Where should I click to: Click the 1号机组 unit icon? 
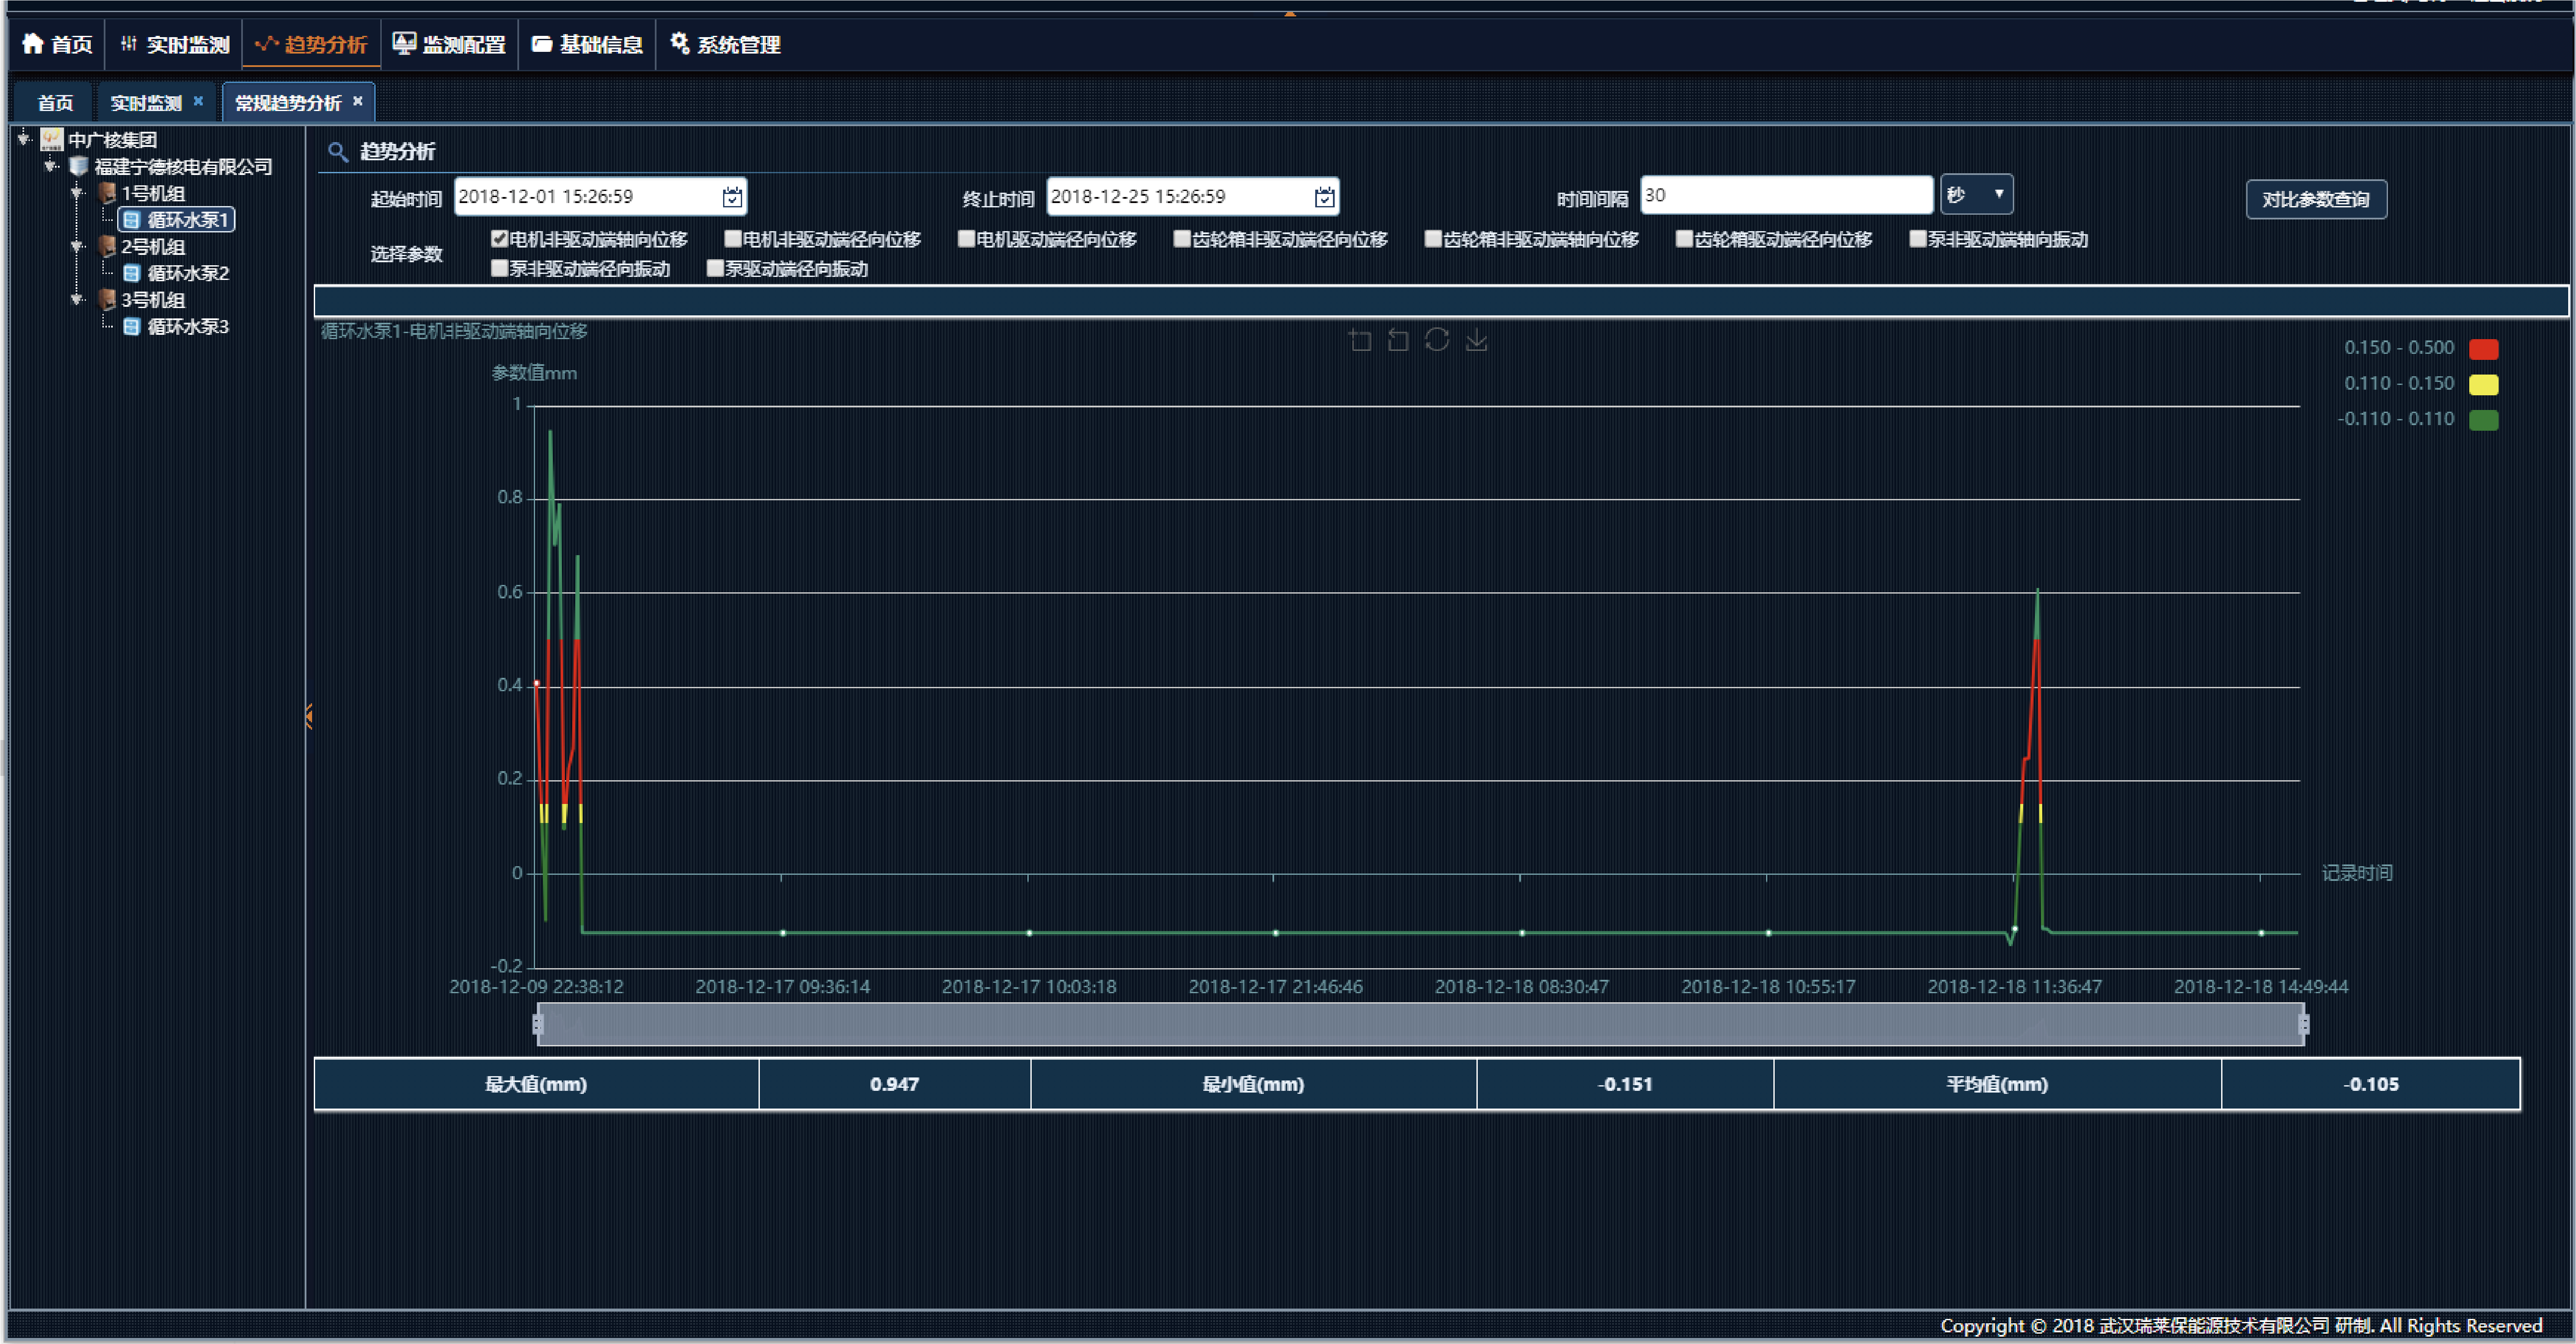107,193
